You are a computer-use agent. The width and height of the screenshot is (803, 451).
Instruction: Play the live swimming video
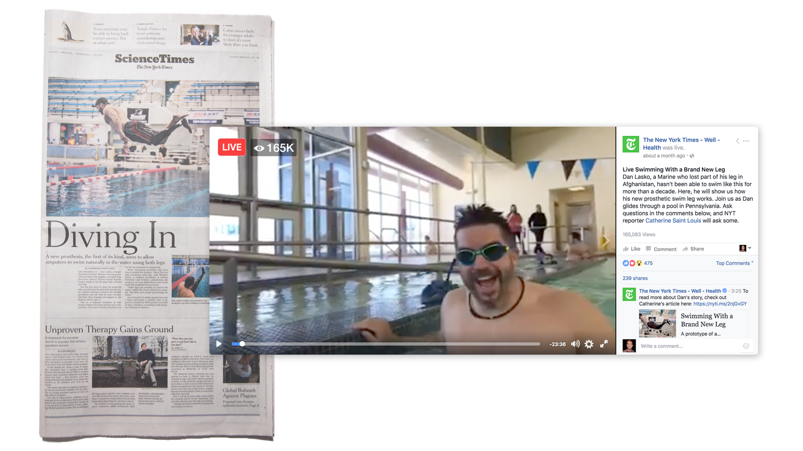[x=219, y=344]
